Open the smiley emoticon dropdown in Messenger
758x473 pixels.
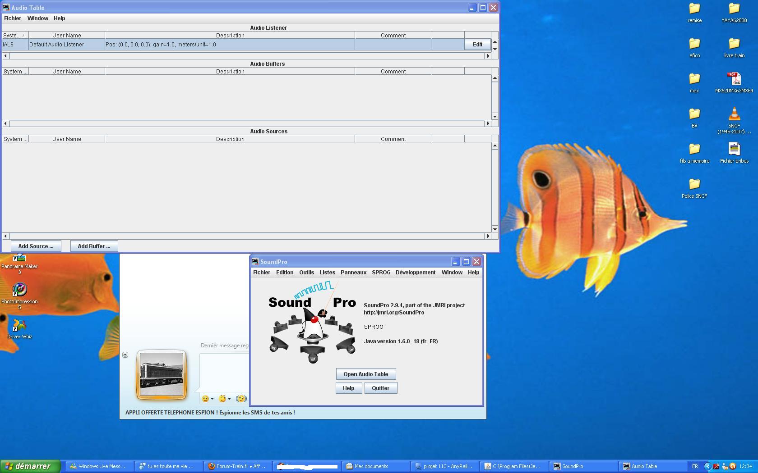coord(208,399)
